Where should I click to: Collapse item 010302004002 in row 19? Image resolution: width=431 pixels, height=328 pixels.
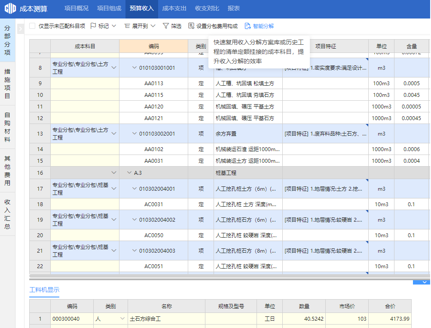click(134, 220)
